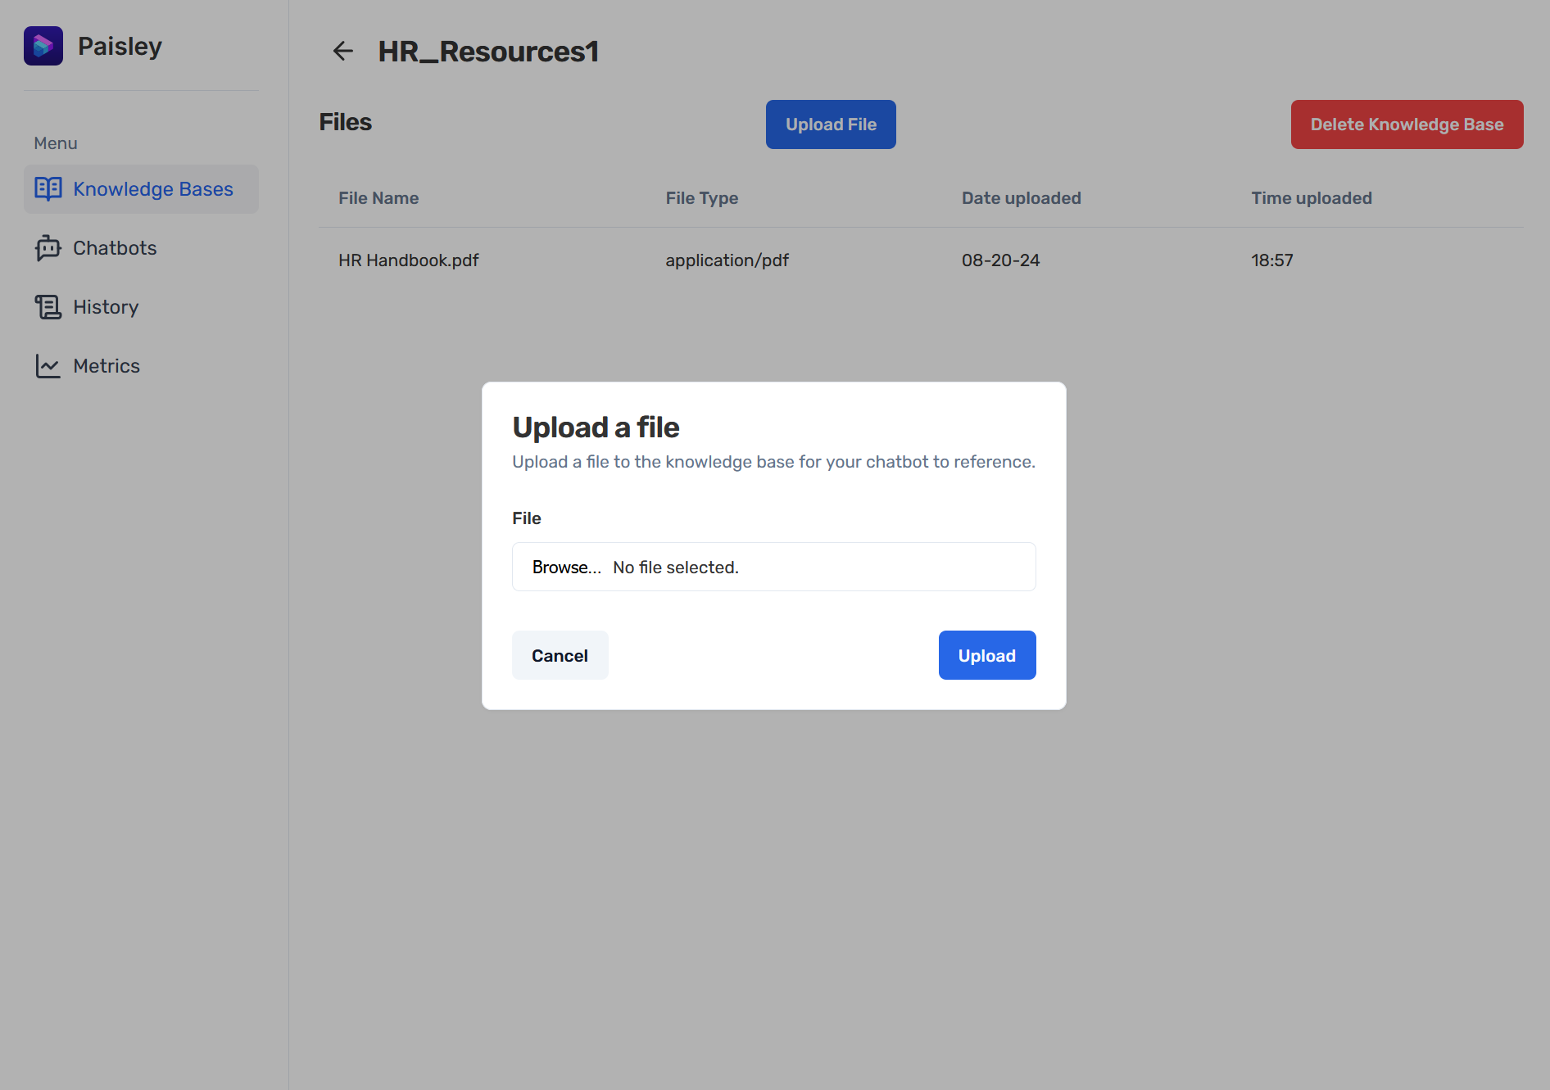Cancel the upload dialog
This screenshot has height=1090, width=1550.
click(x=560, y=655)
